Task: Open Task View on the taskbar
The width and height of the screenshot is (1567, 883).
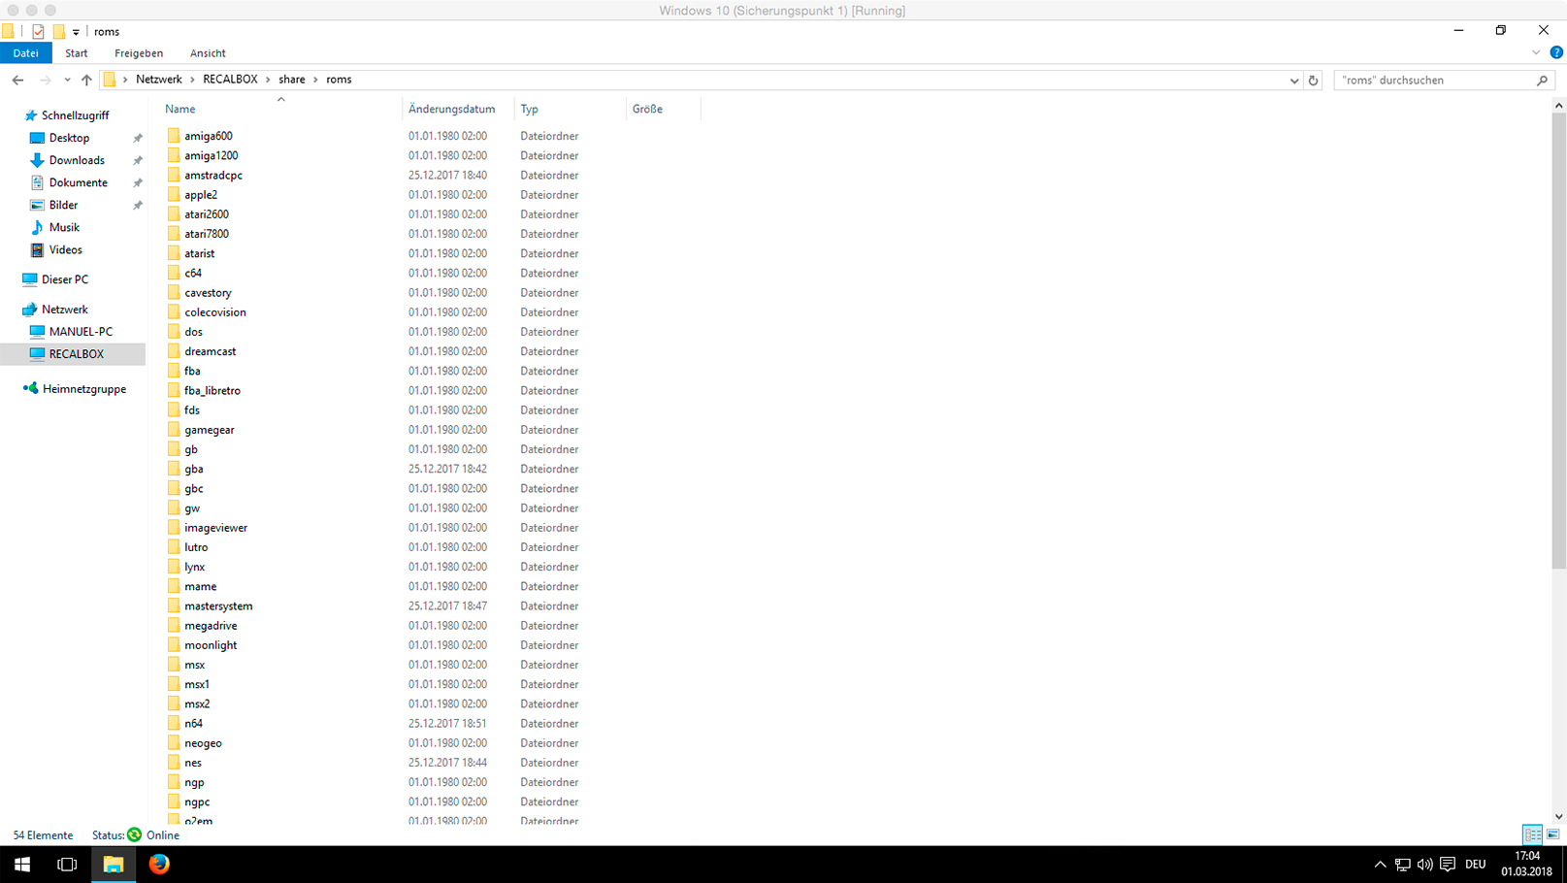Action: click(67, 864)
